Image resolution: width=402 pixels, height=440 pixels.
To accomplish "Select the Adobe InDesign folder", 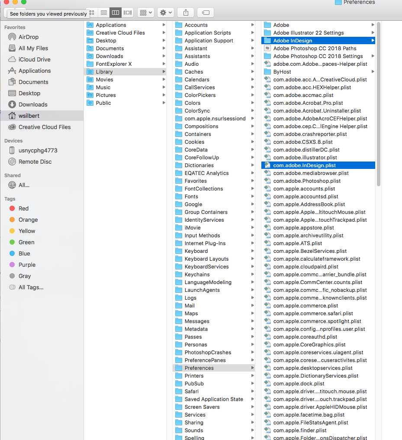I will pyautogui.click(x=318, y=41).
